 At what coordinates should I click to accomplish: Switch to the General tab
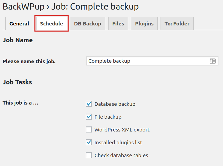(x=19, y=24)
